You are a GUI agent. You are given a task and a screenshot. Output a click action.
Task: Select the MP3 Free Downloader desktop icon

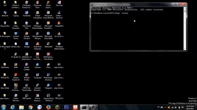(26, 87)
